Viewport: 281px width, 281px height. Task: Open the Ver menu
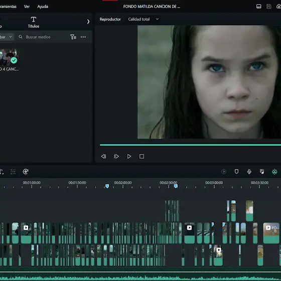[27, 7]
